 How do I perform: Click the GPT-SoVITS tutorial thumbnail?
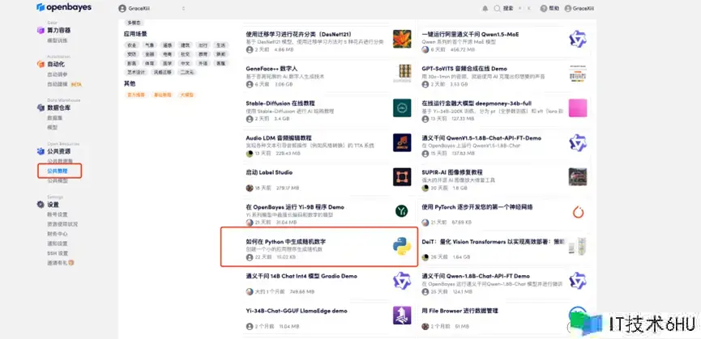click(x=578, y=74)
